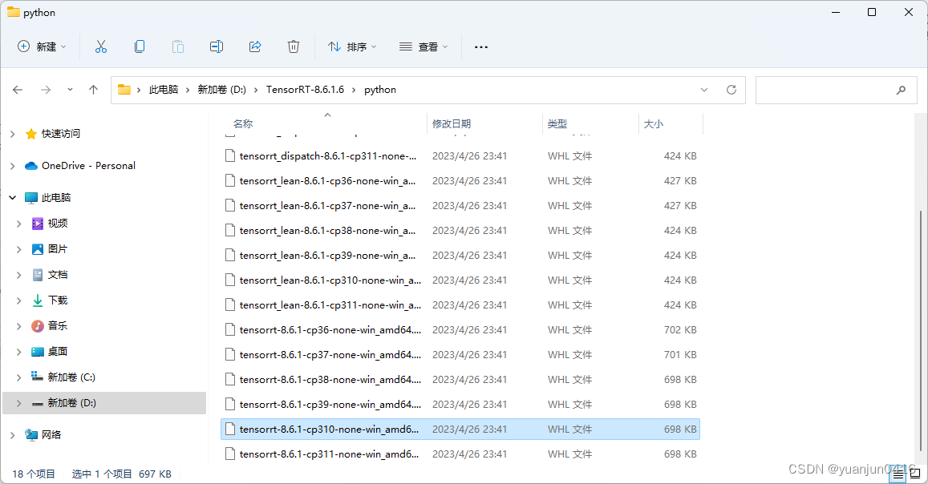Screen dimensions: 928x484
Task: Select tensorrt_lean-8.6.1-cp310 file
Action: [x=460, y=280]
